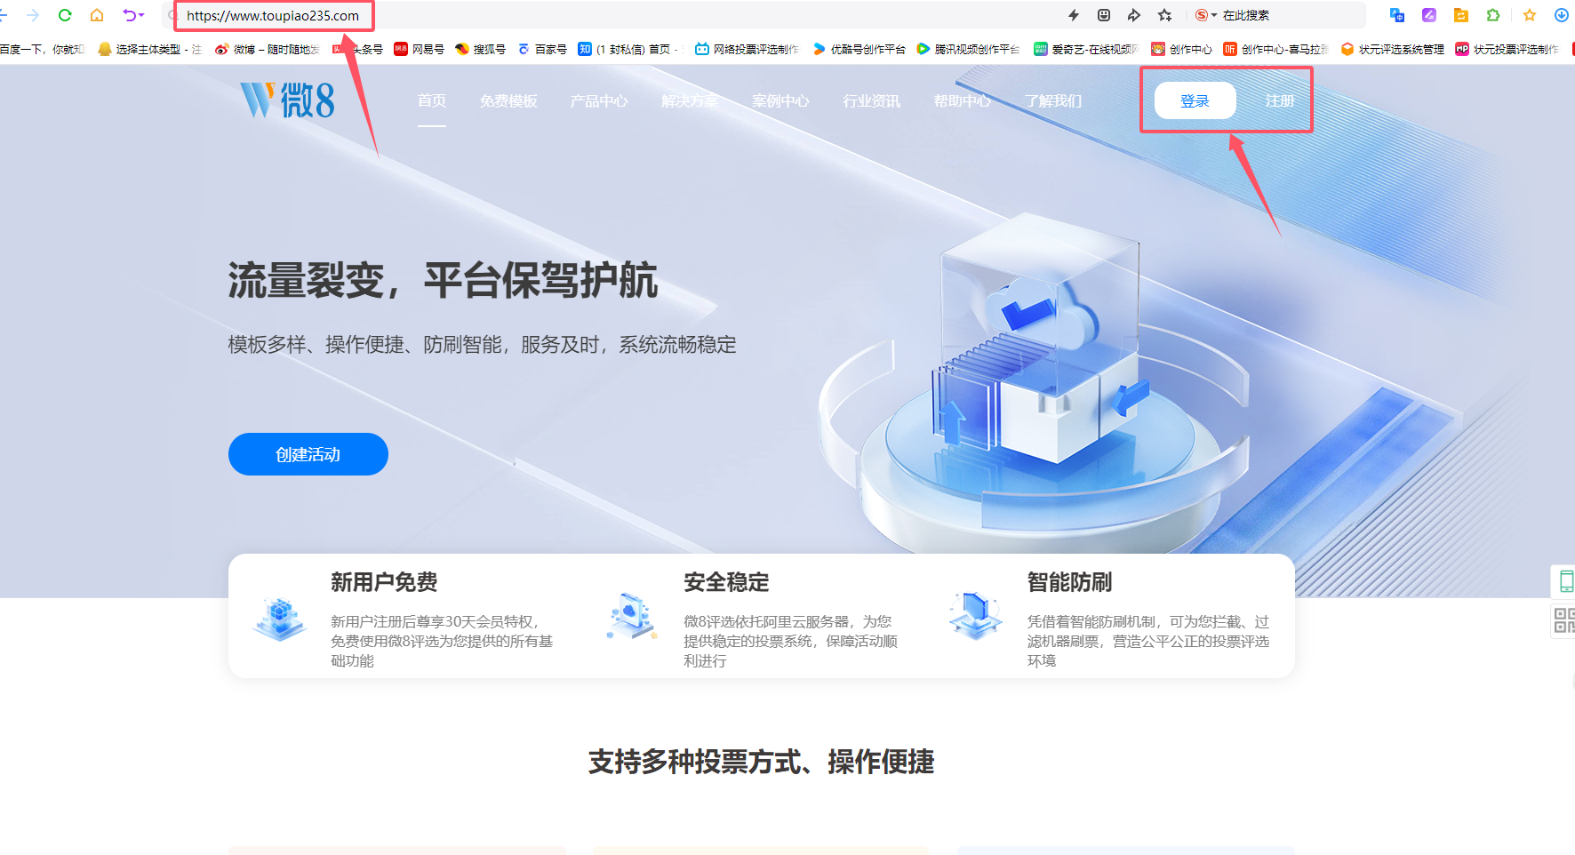
Task: Click the 流量裂变，平台保驾护航 headline
Action: click(x=443, y=281)
